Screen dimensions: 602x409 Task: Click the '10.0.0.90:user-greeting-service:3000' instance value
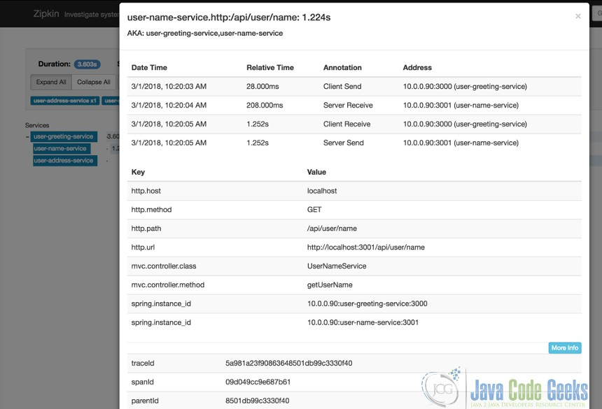click(x=367, y=303)
